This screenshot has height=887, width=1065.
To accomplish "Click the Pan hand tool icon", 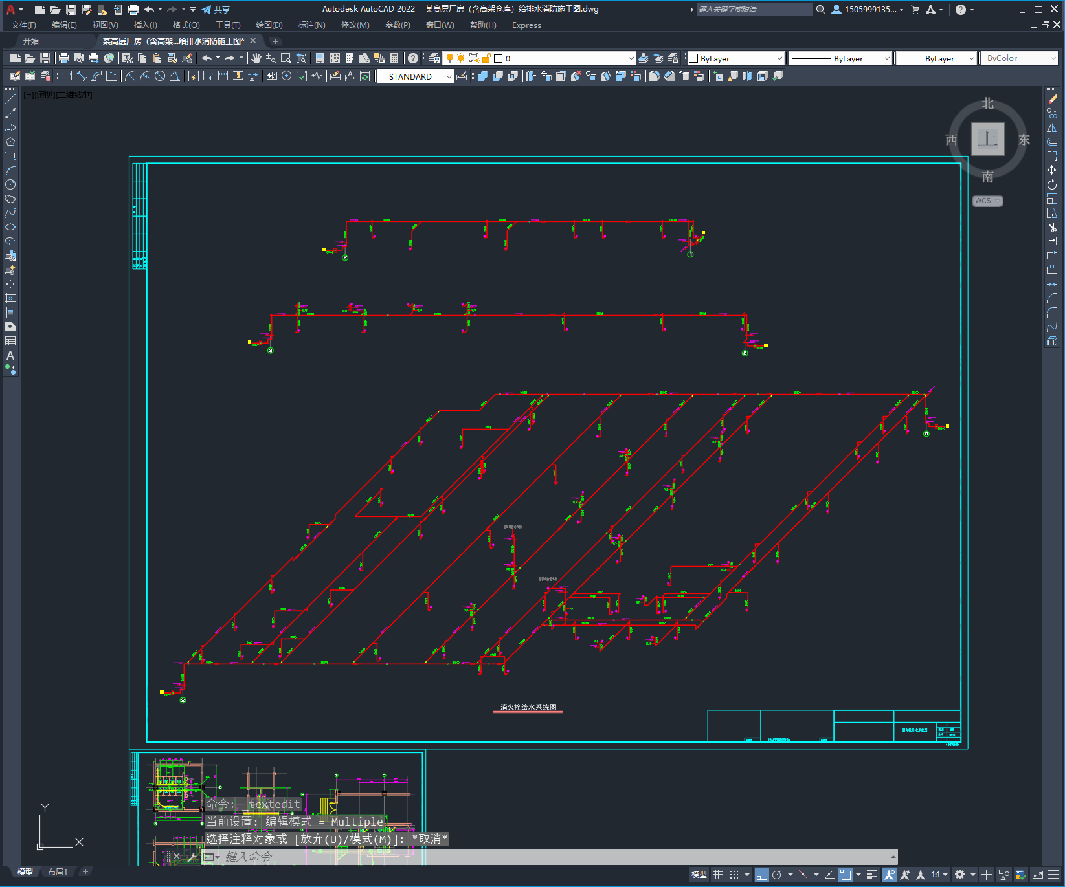I will pyautogui.click(x=256, y=58).
